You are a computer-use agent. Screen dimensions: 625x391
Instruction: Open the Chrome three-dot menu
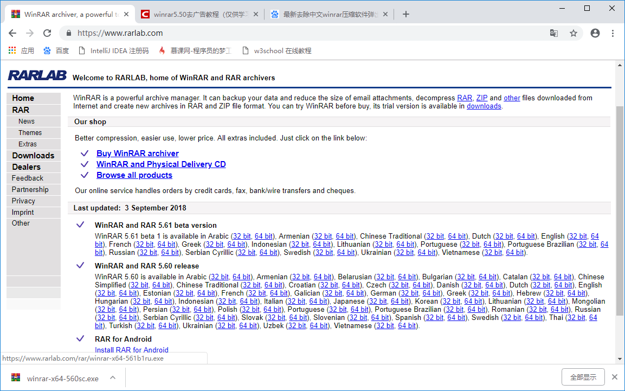point(613,33)
